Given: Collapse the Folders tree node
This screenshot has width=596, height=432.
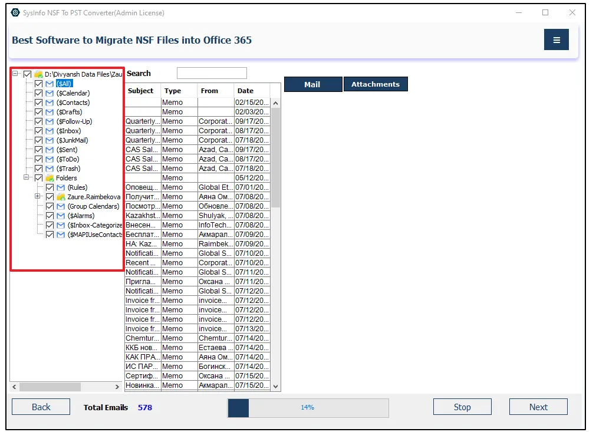Looking at the screenshot, I should (x=27, y=177).
